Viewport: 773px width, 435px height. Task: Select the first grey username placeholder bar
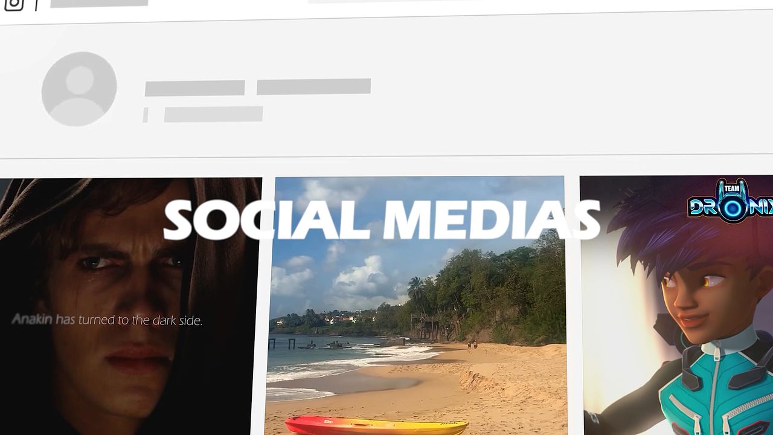coord(194,88)
